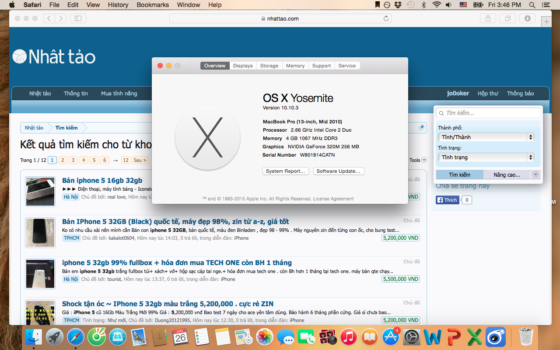
Task: Click the Software Update button
Action: (339, 171)
